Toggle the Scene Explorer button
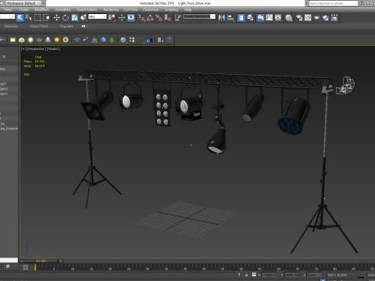375x281 pixels. [x=241, y=18]
